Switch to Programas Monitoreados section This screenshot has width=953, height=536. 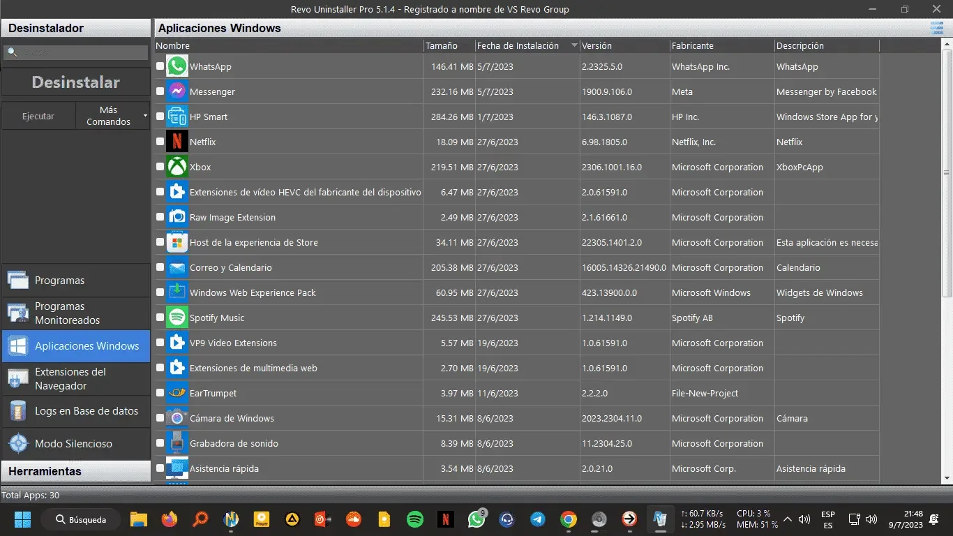(x=75, y=313)
